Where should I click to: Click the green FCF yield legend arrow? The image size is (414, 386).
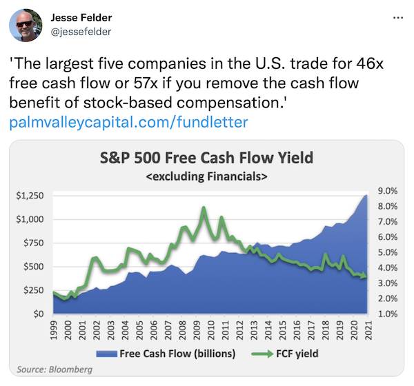point(262,354)
